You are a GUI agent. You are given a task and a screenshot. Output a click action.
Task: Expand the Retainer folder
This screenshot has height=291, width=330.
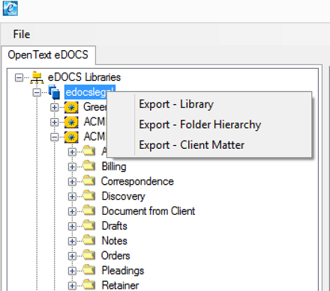[72, 286]
